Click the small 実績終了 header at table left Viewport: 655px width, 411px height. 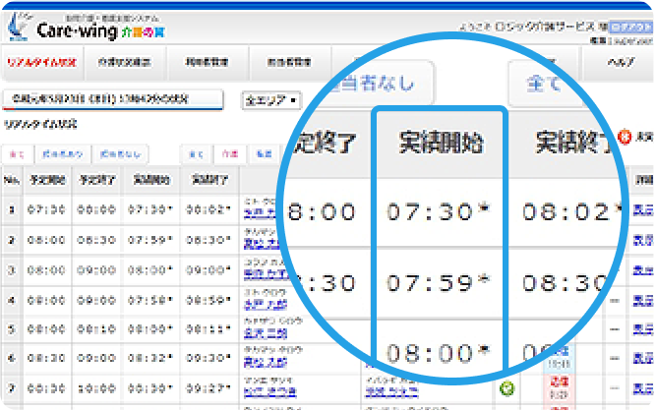click(x=209, y=181)
